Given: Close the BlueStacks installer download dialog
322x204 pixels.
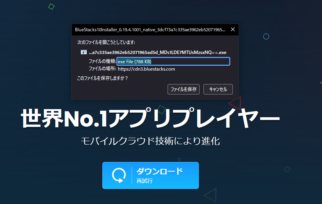Looking at the screenshot, I should pyautogui.click(x=232, y=29).
